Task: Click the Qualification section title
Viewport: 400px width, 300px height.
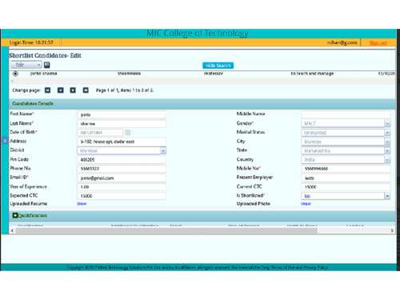Action: click(x=33, y=215)
